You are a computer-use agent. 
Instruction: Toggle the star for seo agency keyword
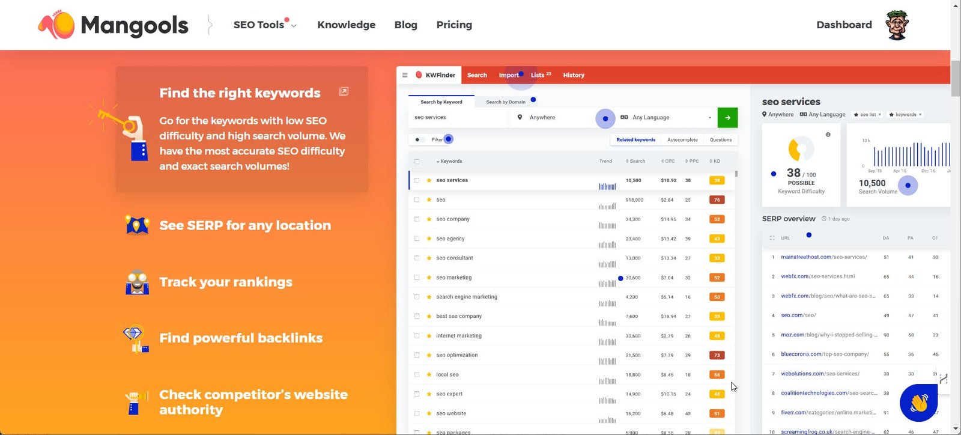pyautogui.click(x=429, y=239)
